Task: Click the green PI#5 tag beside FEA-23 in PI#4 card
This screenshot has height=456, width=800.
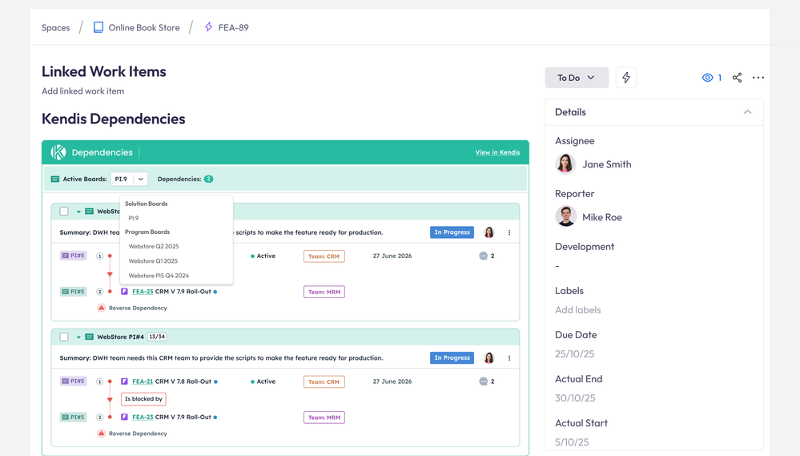Action: 73,418
